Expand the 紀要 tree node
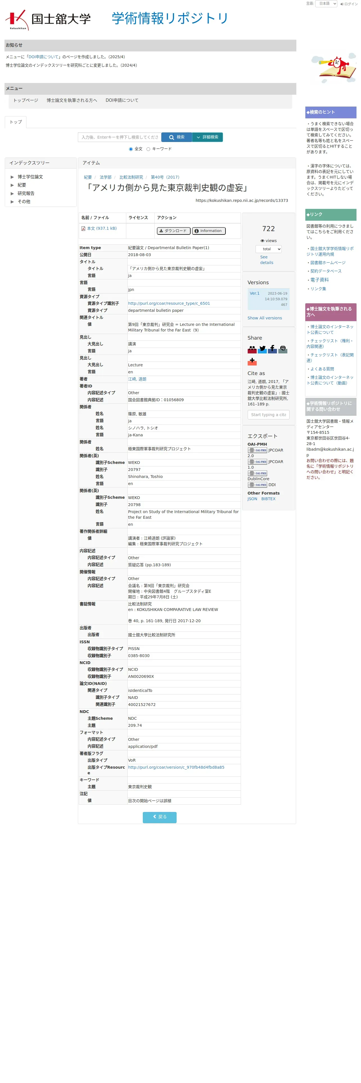The height and width of the screenshot is (1083, 361). click(12, 185)
